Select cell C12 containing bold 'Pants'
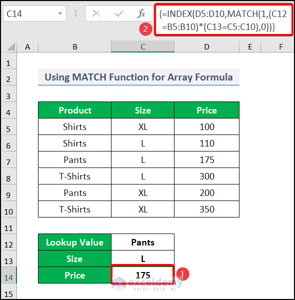The height and width of the screenshot is (300, 295). coord(142,242)
